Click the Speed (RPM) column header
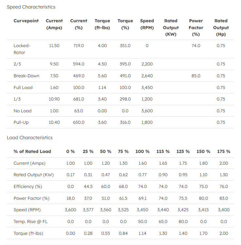Image resolution: width=241 pixels, height=245 pixels. click(x=147, y=24)
